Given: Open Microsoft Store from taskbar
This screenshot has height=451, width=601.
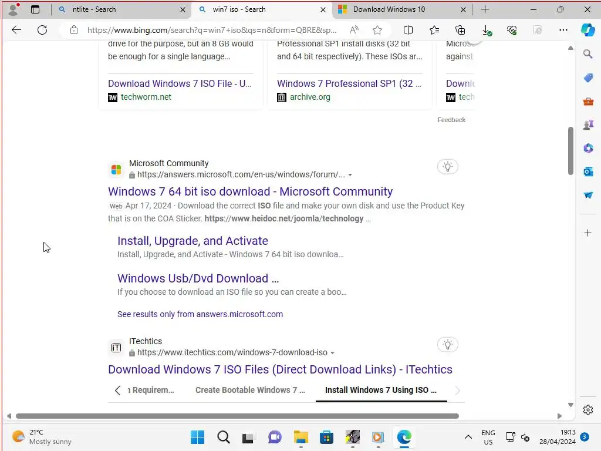Looking at the screenshot, I should 326,437.
